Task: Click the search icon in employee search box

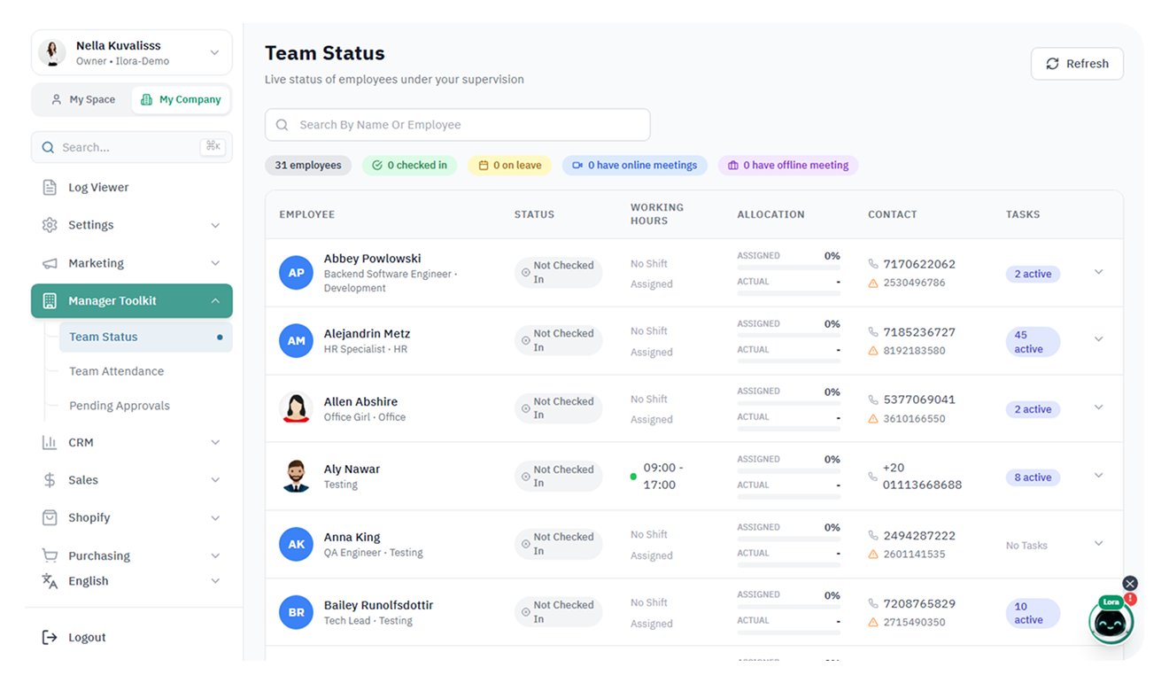Action: pyautogui.click(x=282, y=125)
